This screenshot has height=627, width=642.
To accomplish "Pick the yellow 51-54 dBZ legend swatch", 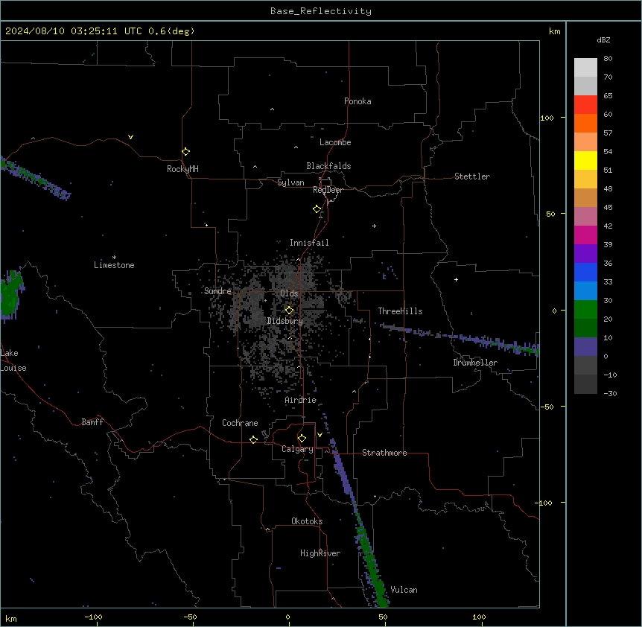I will pos(585,160).
